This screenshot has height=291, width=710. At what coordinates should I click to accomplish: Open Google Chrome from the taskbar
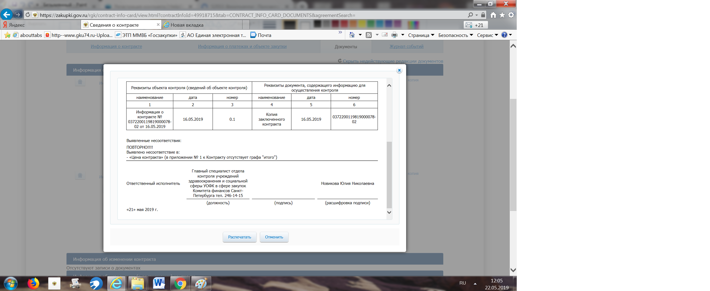[x=180, y=283]
